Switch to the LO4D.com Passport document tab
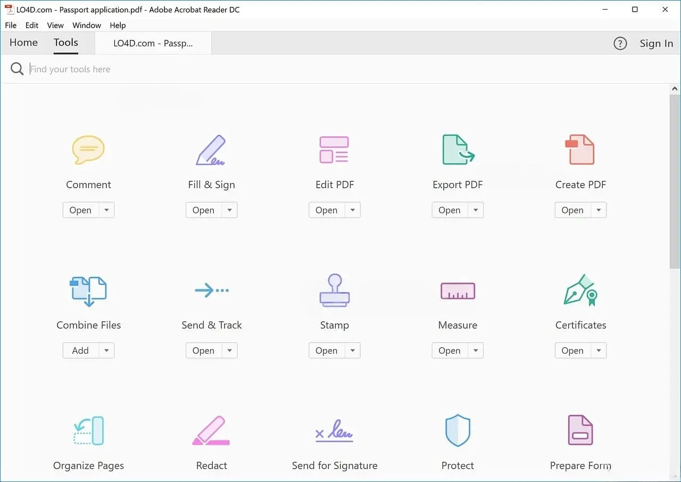 click(x=153, y=43)
